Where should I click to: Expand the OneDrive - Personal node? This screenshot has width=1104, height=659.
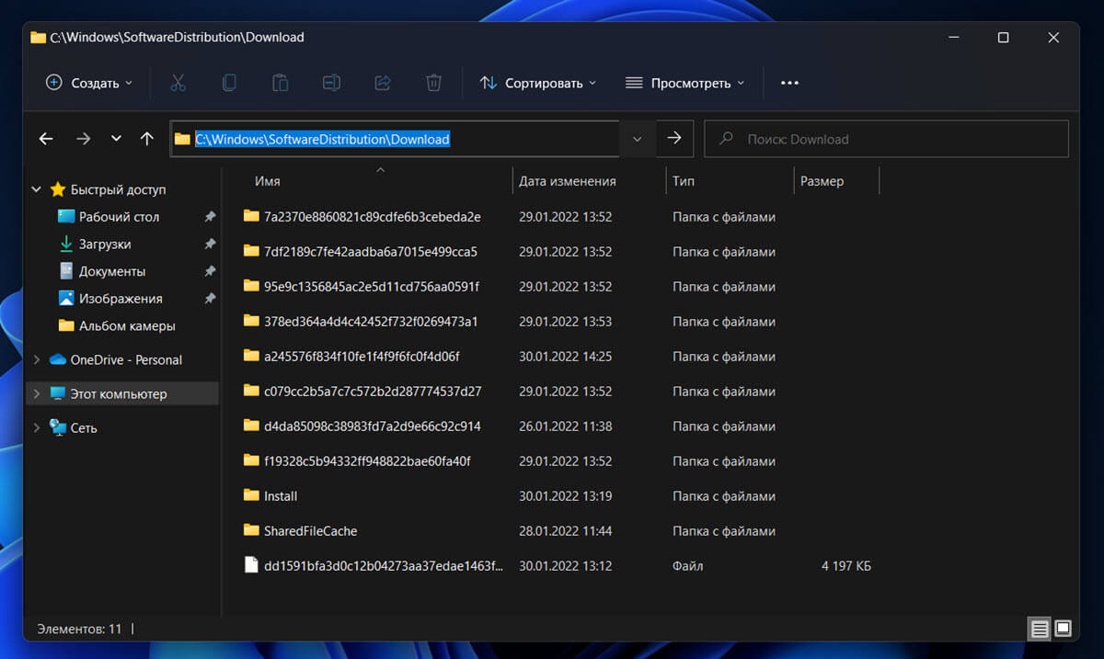click(x=36, y=359)
